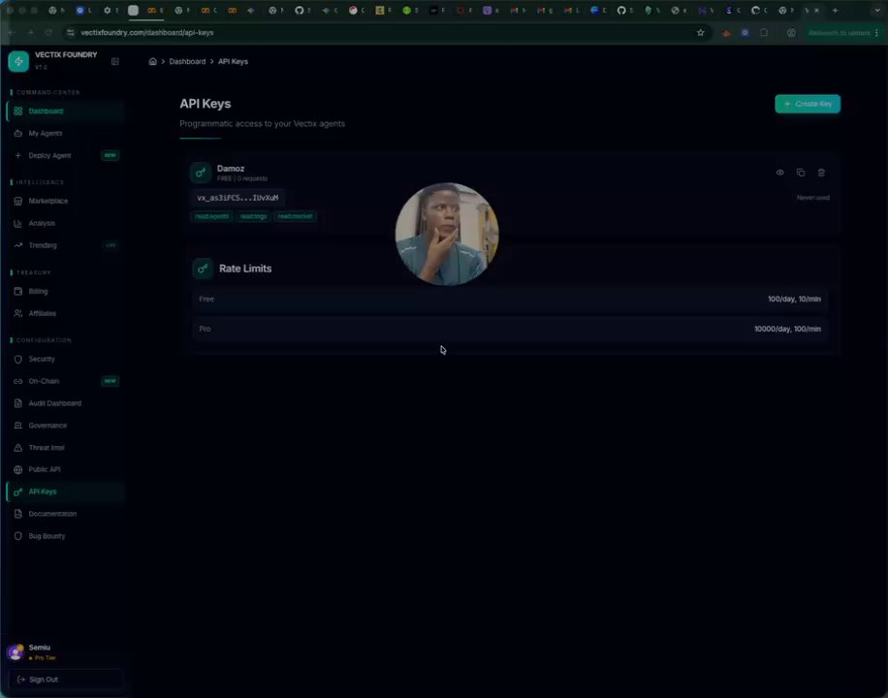888x698 pixels.
Task: Open the browser tab list dropdown arrow
Action: pyautogui.click(x=877, y=11)
